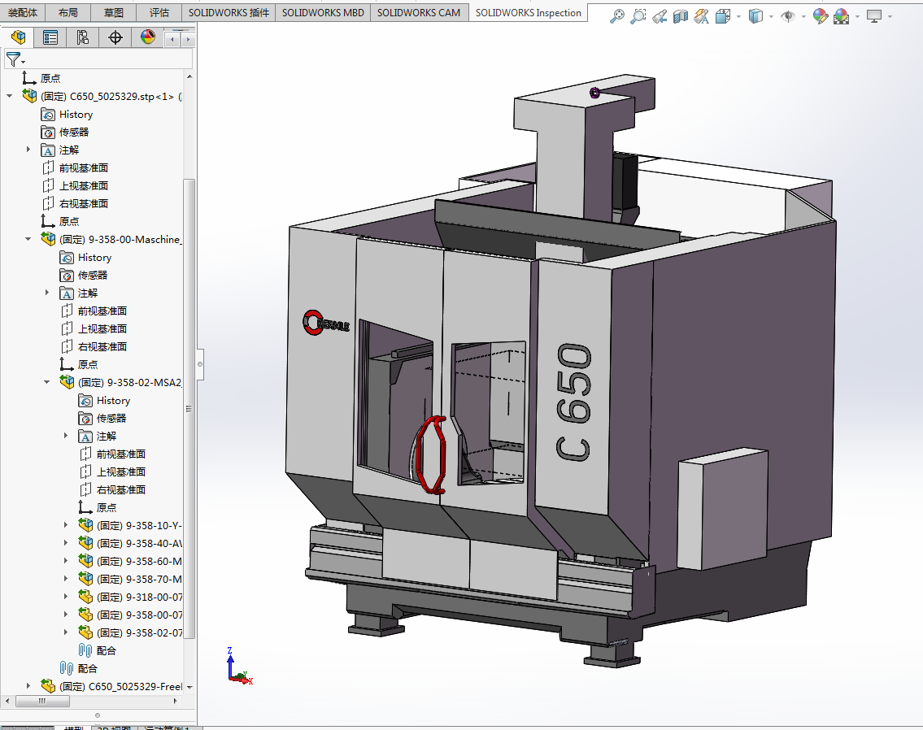
Task: Switch to the 布局 ribbon tab
Action: pos(68,12)
